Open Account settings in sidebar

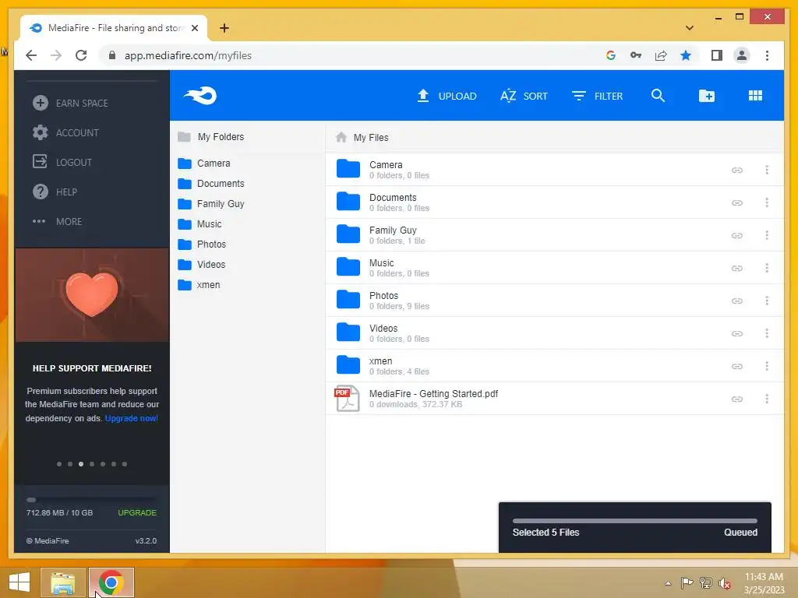tap(65, 132)
